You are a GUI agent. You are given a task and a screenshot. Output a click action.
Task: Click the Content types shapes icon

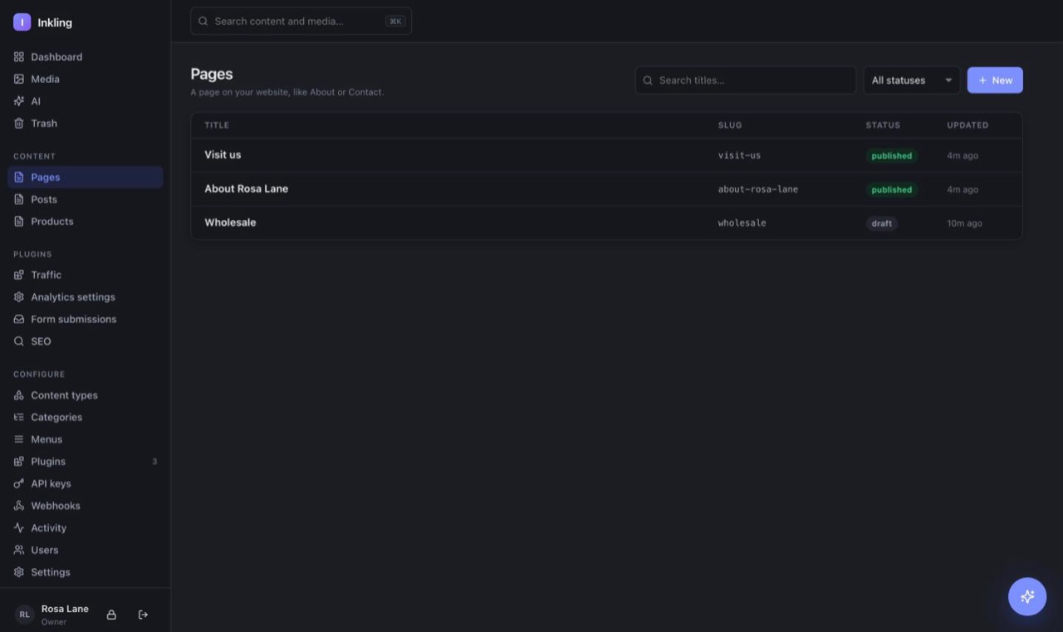pos(19,395)
